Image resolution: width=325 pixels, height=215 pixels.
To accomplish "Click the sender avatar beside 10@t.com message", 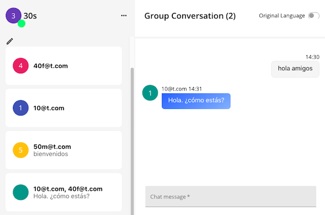I will pos(150,93).
